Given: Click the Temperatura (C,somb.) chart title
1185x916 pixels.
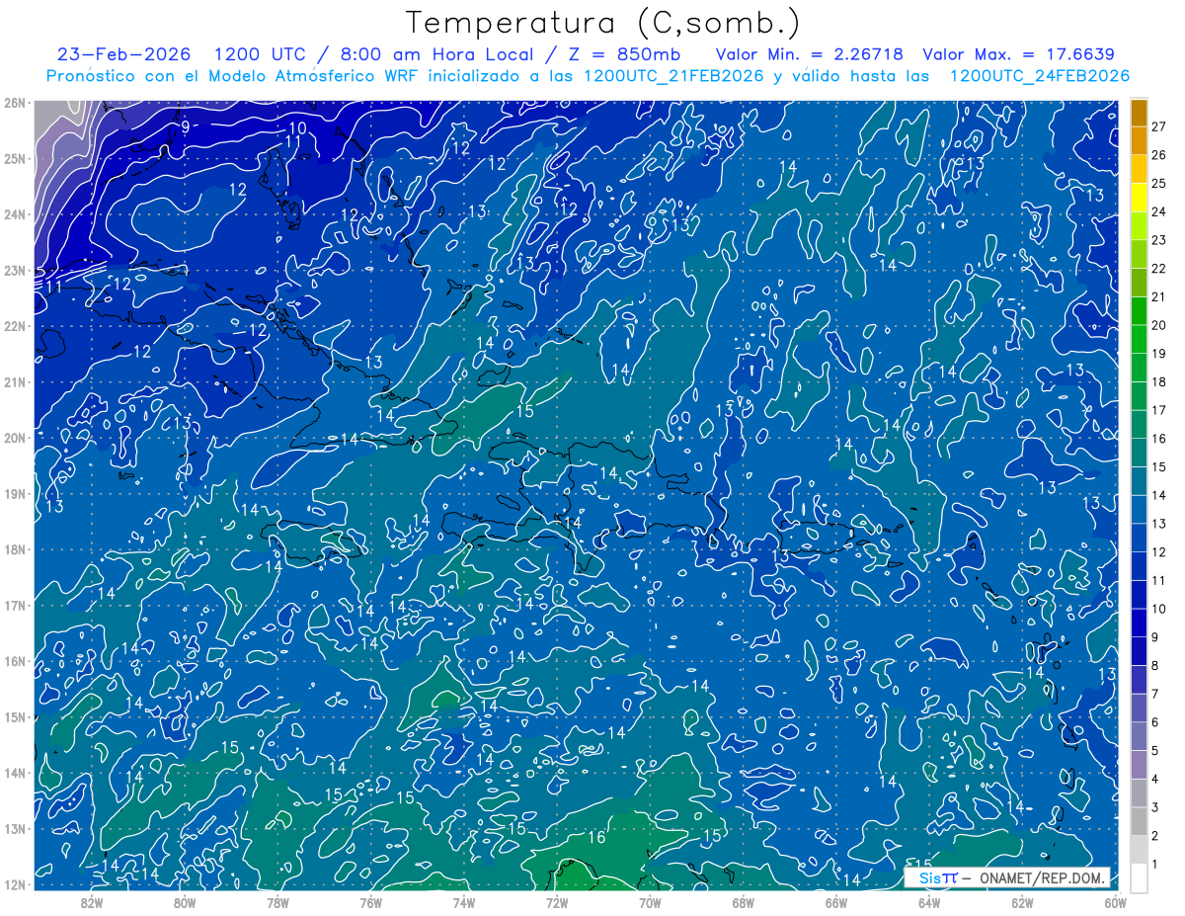Looking at the screenshot, I should click(x=603, y=23).
